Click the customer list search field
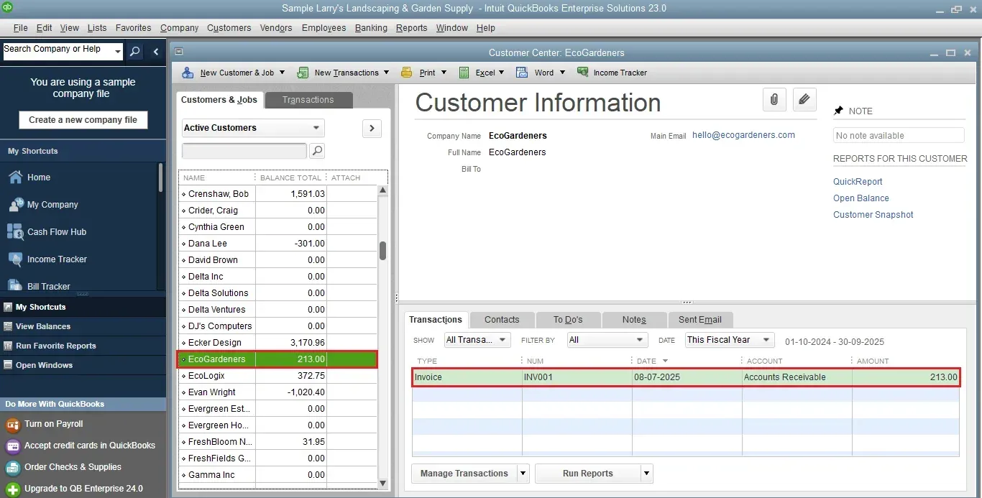The height and width of the screenshot is (498, 982). pyautogui.click(x=244, y=151)
